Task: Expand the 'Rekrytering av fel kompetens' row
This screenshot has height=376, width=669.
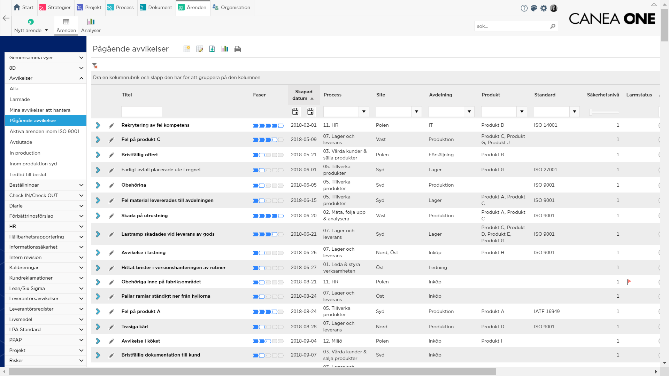Action: (x=98, y=125)
